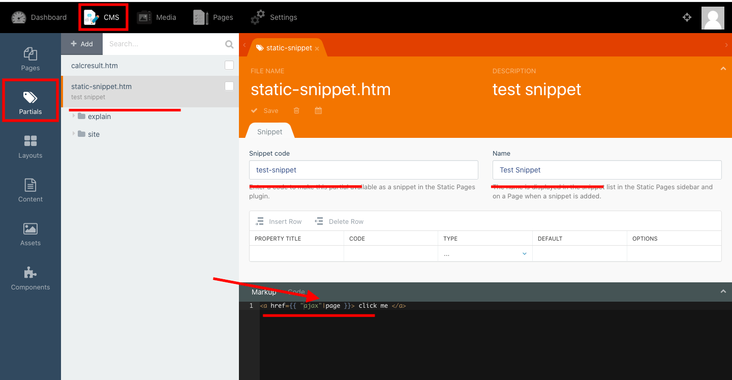Check the calcresult.htm checkbox
The width and height of the screenshot is (732, 380).
(x=229, y=65)
